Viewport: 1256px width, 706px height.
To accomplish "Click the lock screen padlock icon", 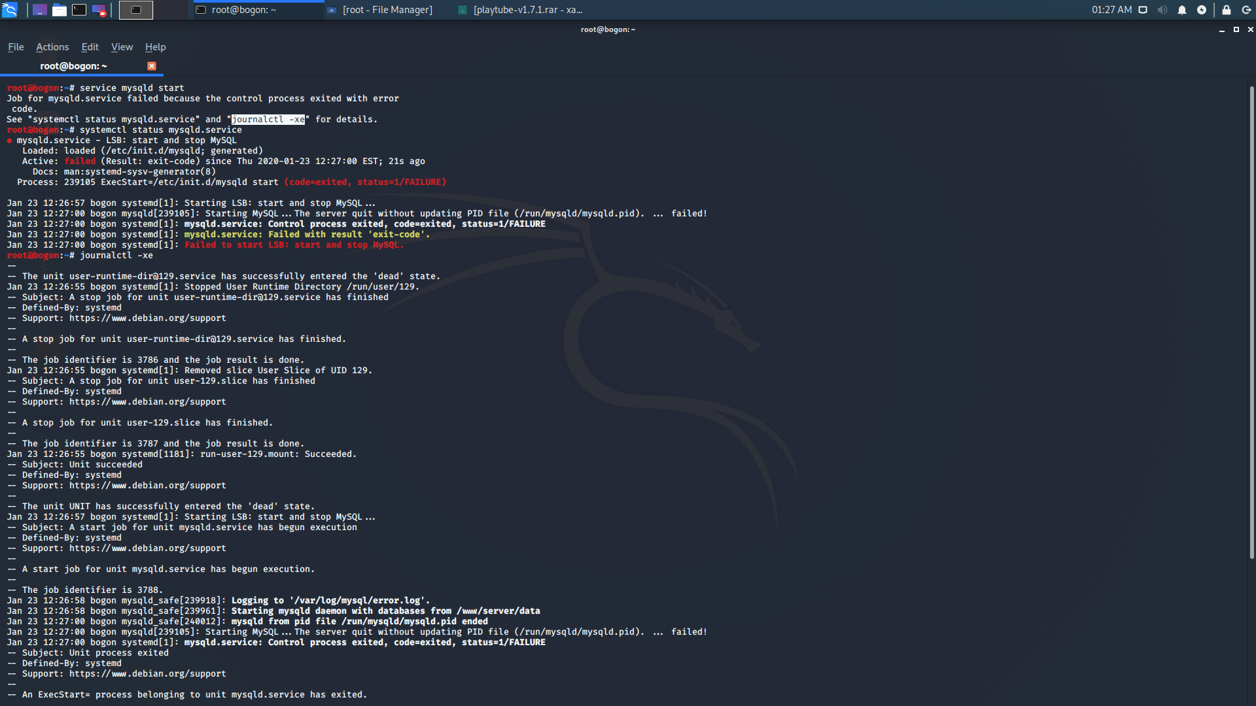I will 1227,10.
